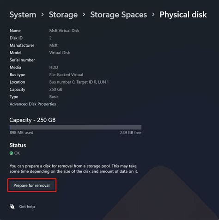Click Prepare for removal button

[x=31, y=185]
